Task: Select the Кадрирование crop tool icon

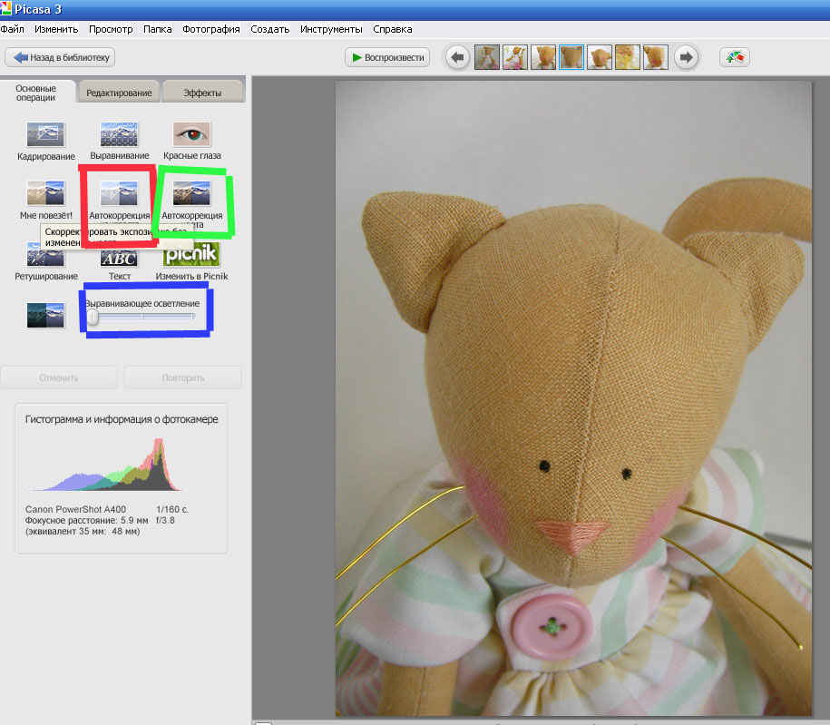Action: point(45,134)
